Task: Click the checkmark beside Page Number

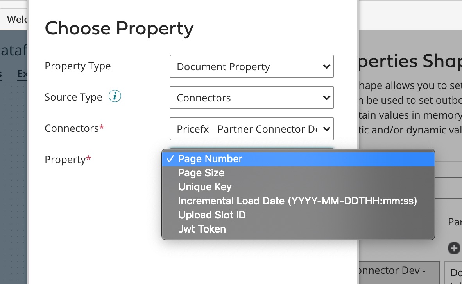Action: point(170,158)
